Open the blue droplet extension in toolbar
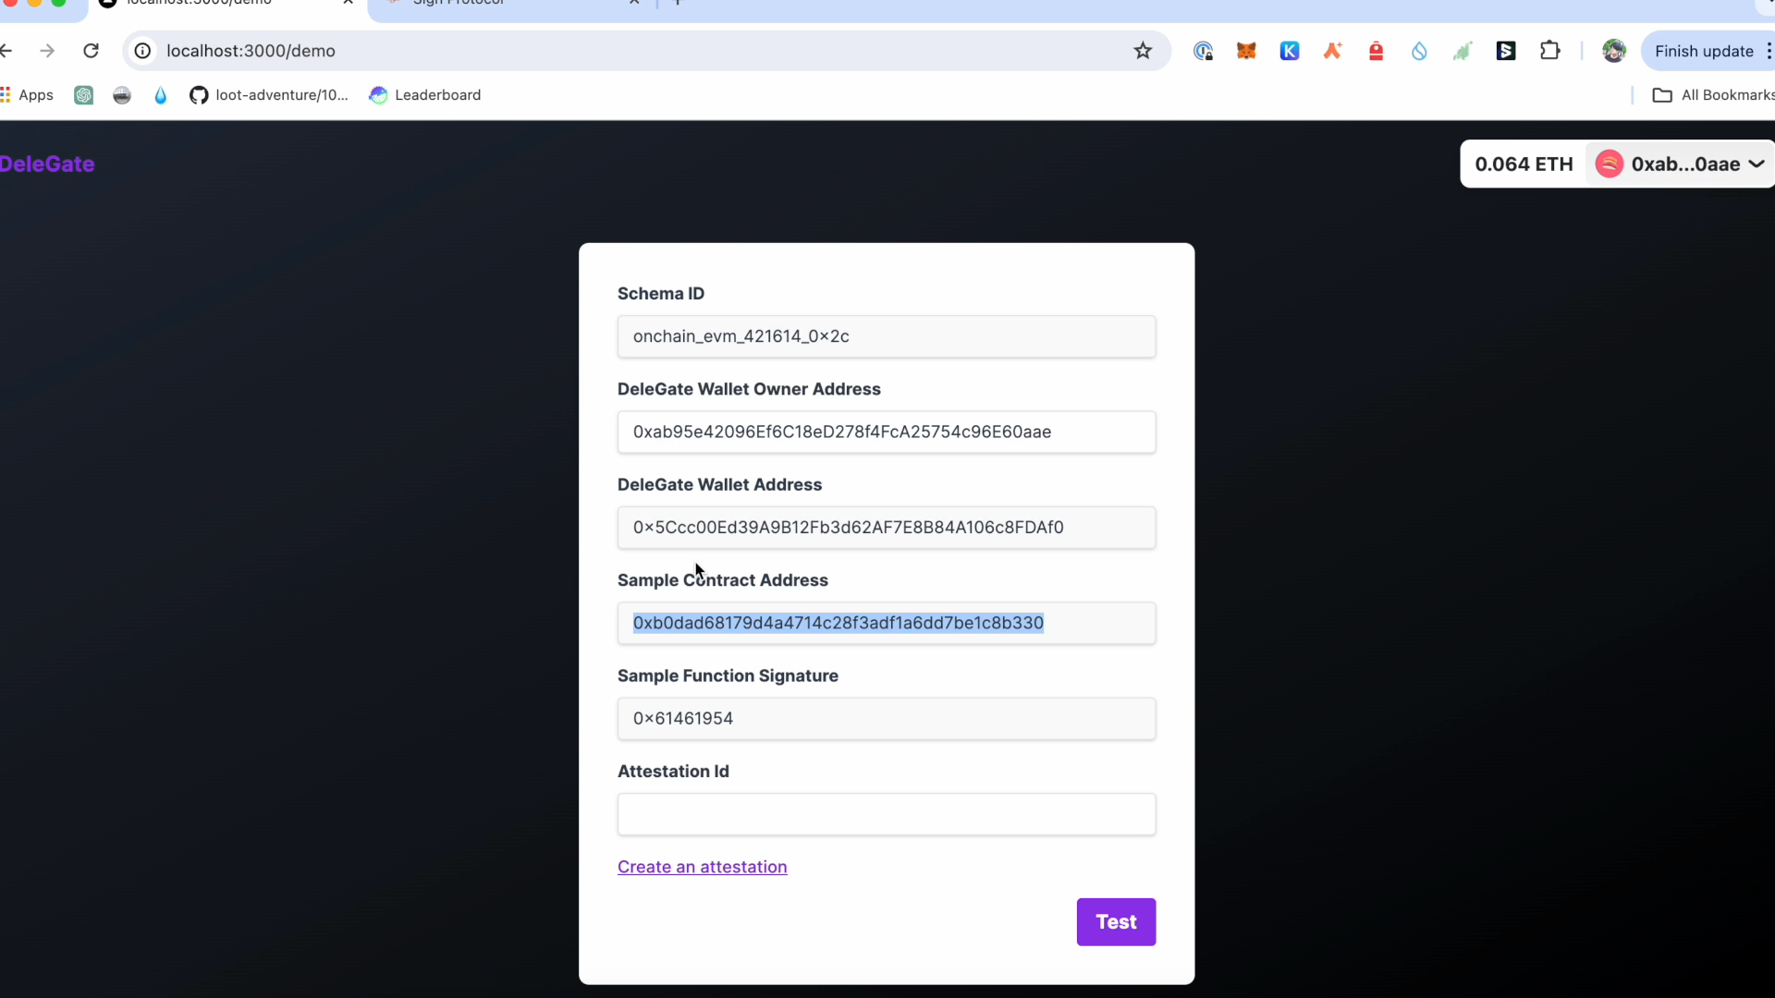This screenshot has width=1775, height=998. pyautogui.click(x=1419, y=51)
